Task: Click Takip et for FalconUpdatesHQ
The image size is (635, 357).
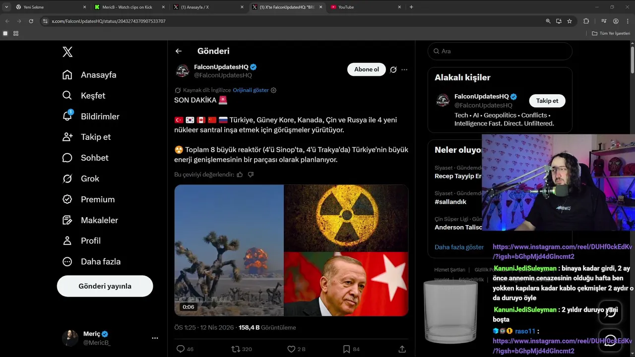Action: pos(547,101)
